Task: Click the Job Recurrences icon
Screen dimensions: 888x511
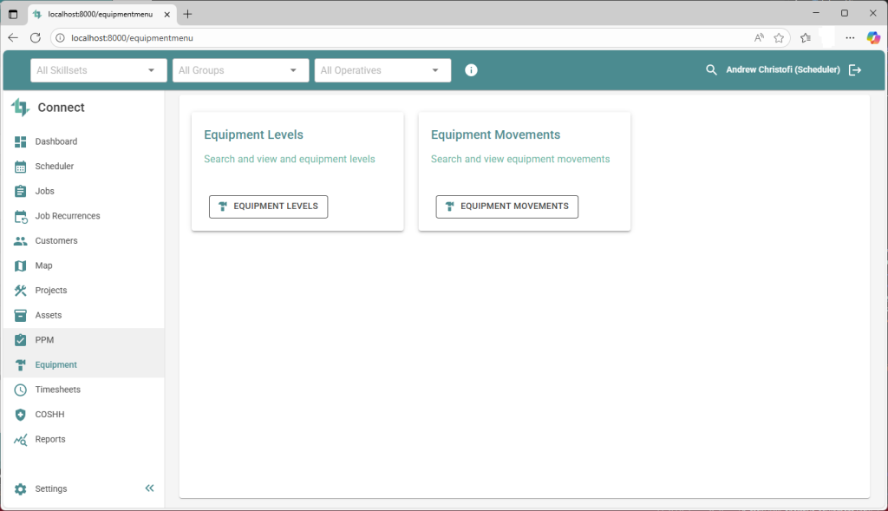Action: tap(21, 216)
